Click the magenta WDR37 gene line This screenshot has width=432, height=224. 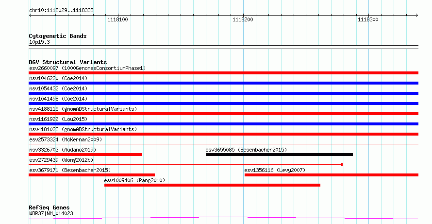click(x=223, y=218)
